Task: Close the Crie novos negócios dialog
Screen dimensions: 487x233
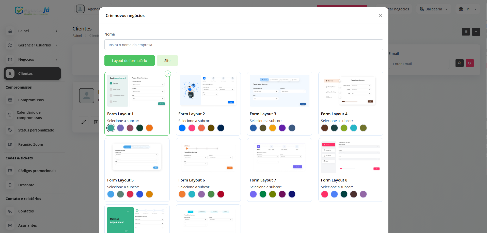Action: pos(380,15)
